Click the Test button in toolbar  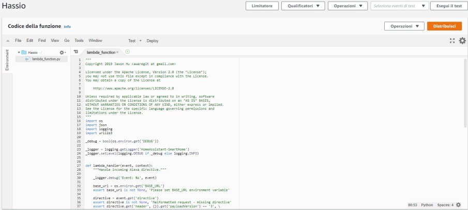coord(132,41)
